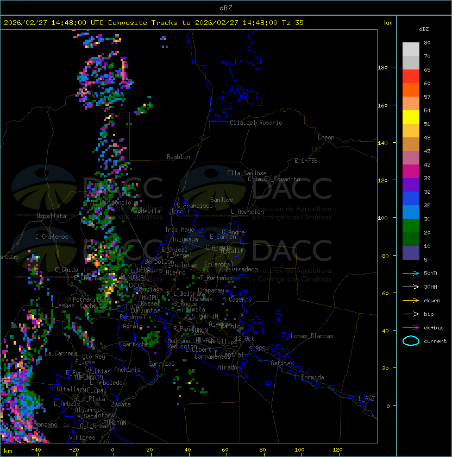Viewport: 452px width, 457px height.
Task: Select the red 60-65 dBZ swatch
Action: [411, 77]
